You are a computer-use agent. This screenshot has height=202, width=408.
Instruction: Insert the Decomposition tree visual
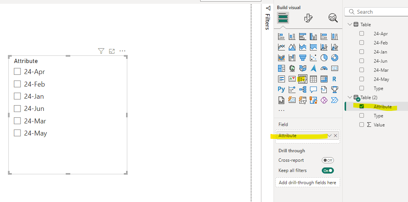(x=303, y=89)
